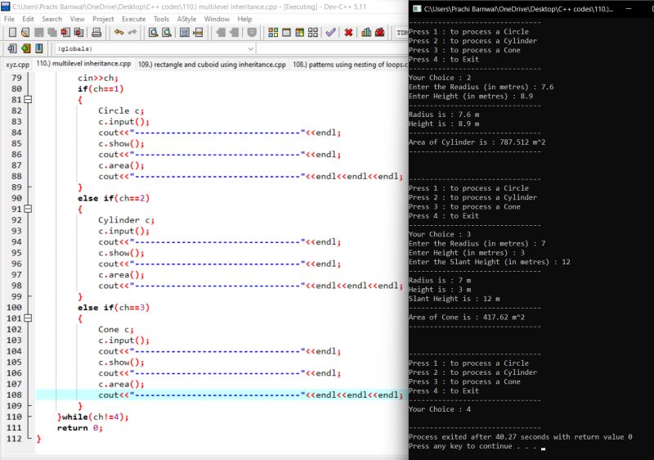Click the 'Circle c;' declaration line

pos(121,110)
